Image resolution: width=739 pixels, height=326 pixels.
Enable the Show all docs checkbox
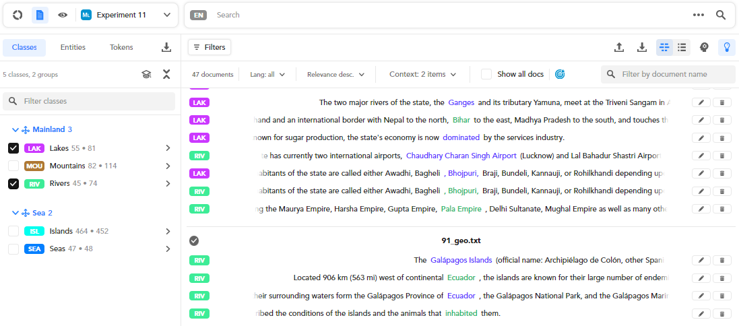pyautogui.click(x=486, y=74)
